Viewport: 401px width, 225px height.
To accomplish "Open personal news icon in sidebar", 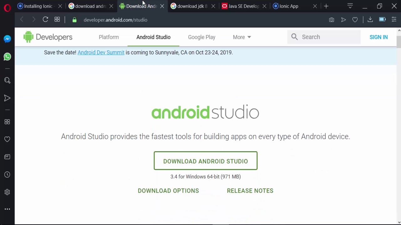I will pos(7,157).
